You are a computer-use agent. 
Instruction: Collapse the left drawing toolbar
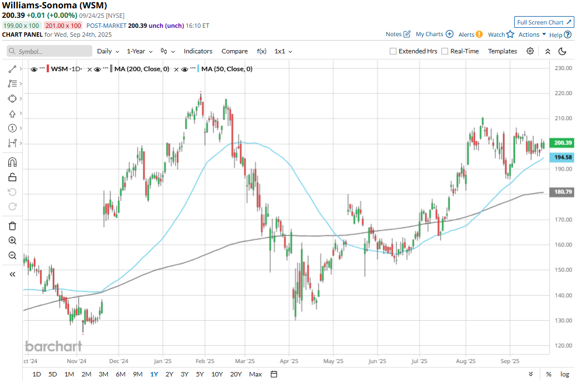12,274
